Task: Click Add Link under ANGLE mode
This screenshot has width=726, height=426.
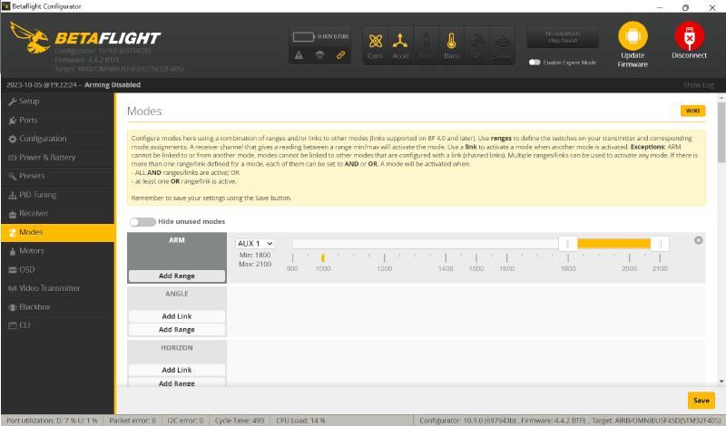Action: (176, 316)
